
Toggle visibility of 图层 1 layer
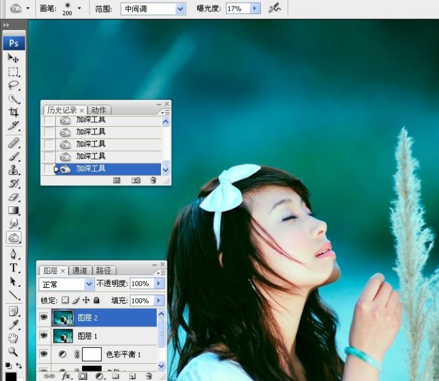[x=44, y=336]
